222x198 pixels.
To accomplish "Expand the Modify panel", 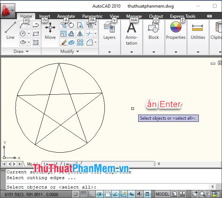I will pos(70,51).
